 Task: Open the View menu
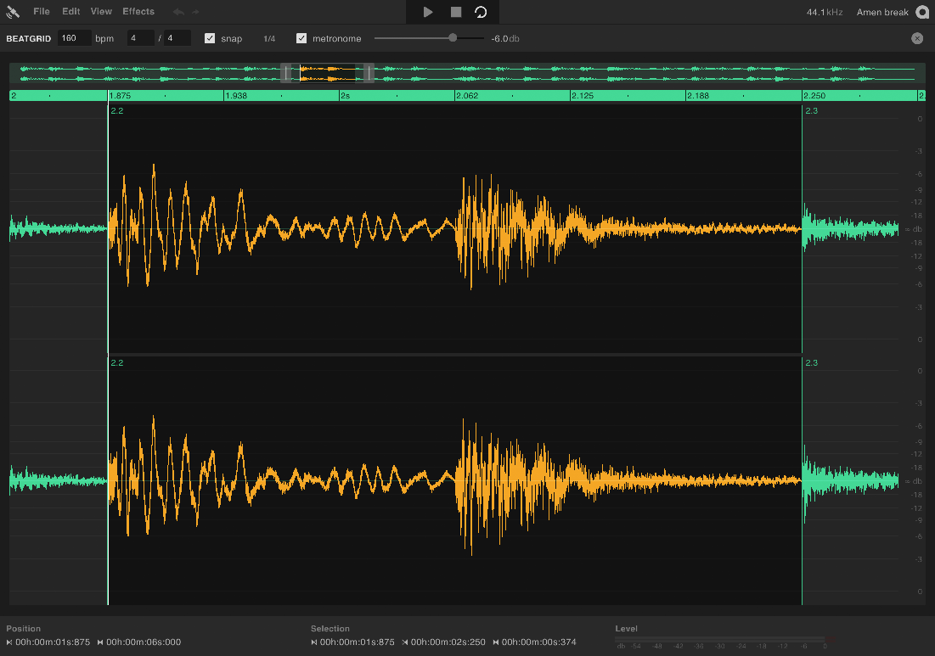pyautogui.click(x=101, y=11)
